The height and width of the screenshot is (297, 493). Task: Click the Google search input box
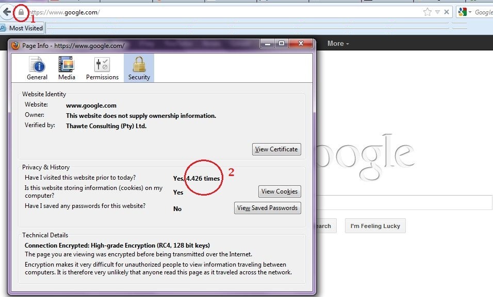404,202
